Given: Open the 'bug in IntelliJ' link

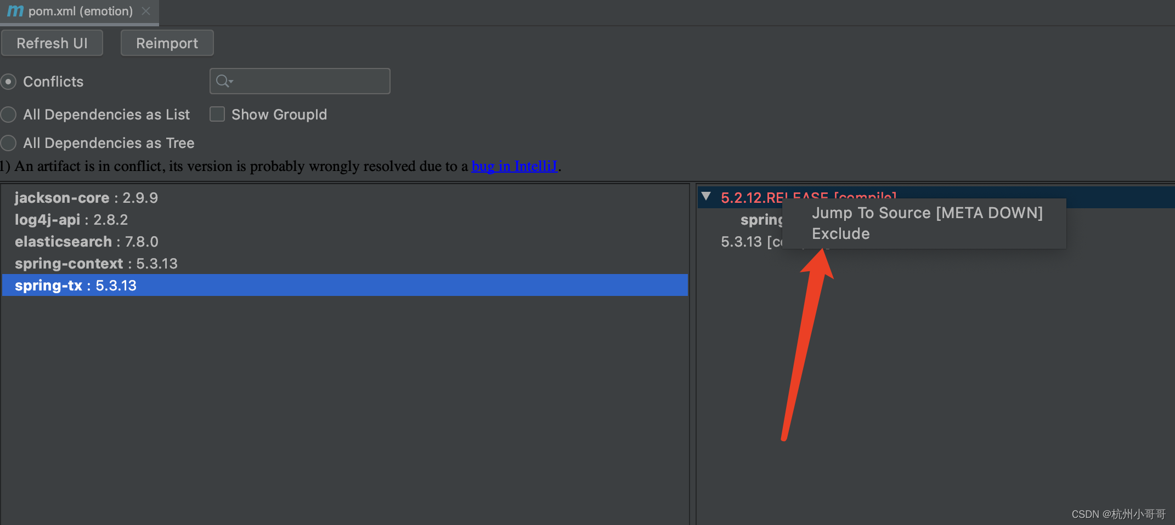Looking at the screenshot, I should (x=514, y=166).
